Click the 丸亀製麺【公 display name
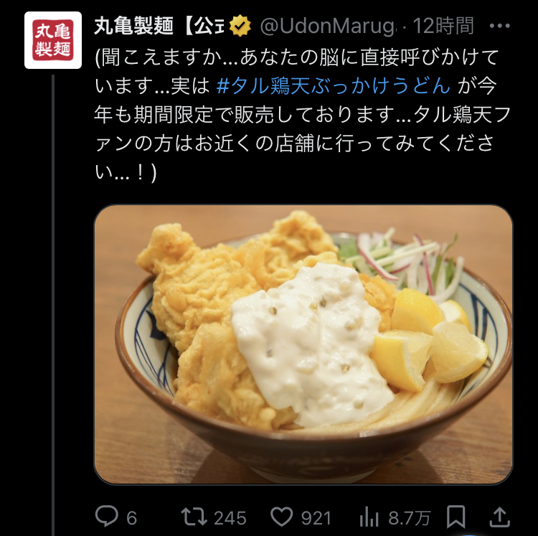Viewport: 538px width, 536px height. click(159, 26)
